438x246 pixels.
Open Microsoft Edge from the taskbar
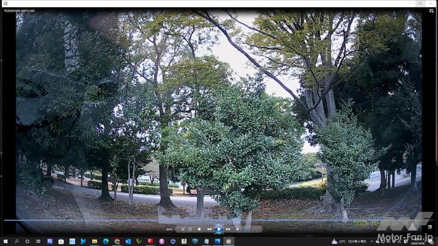coord(106,241)
